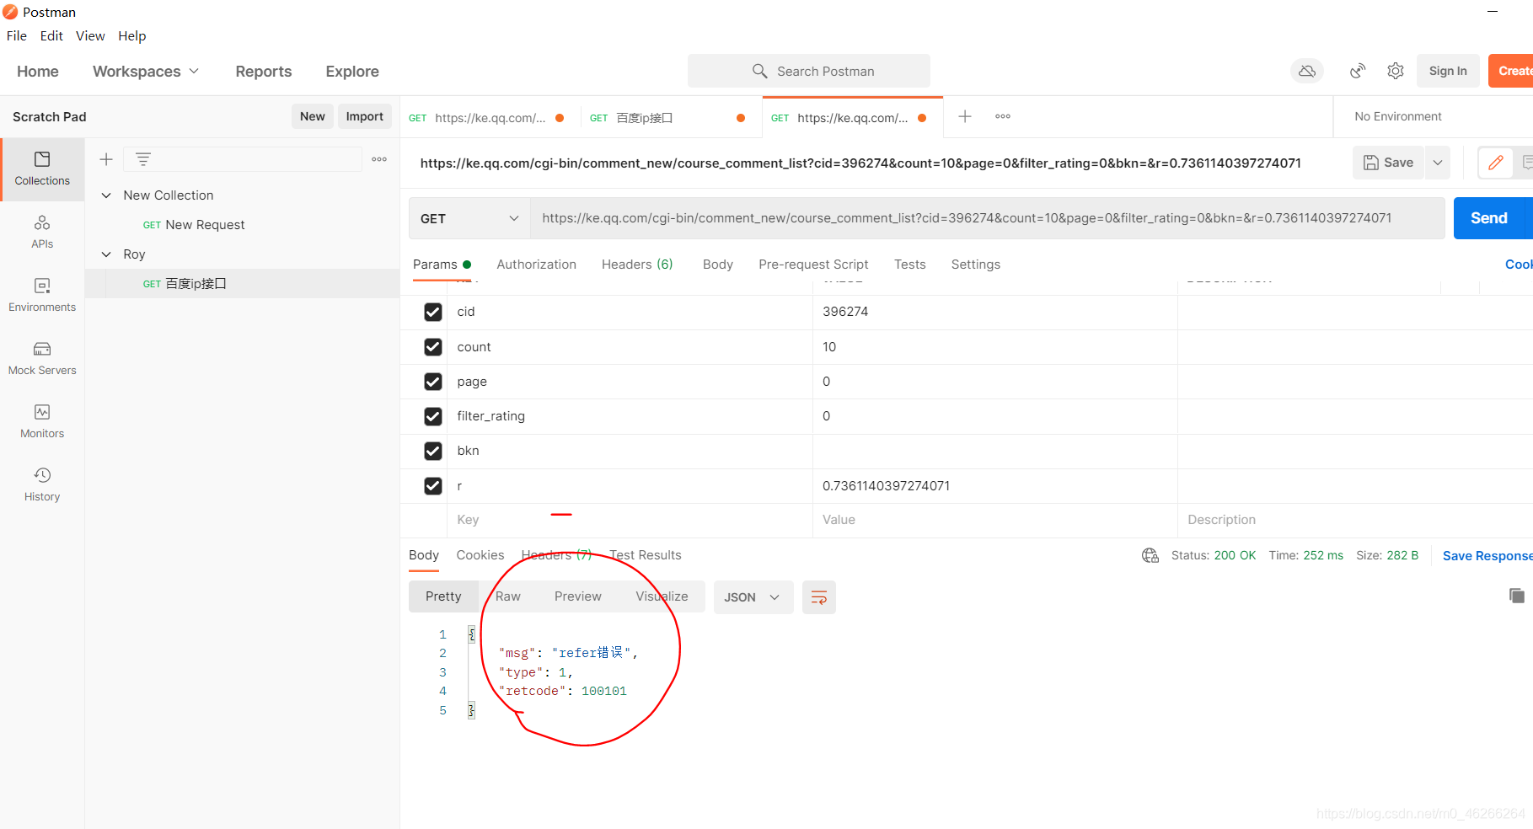Viewport: 1533px width, 829px height.
Task: Open the JSON format dropdown
Action: (x=753, y=597)
